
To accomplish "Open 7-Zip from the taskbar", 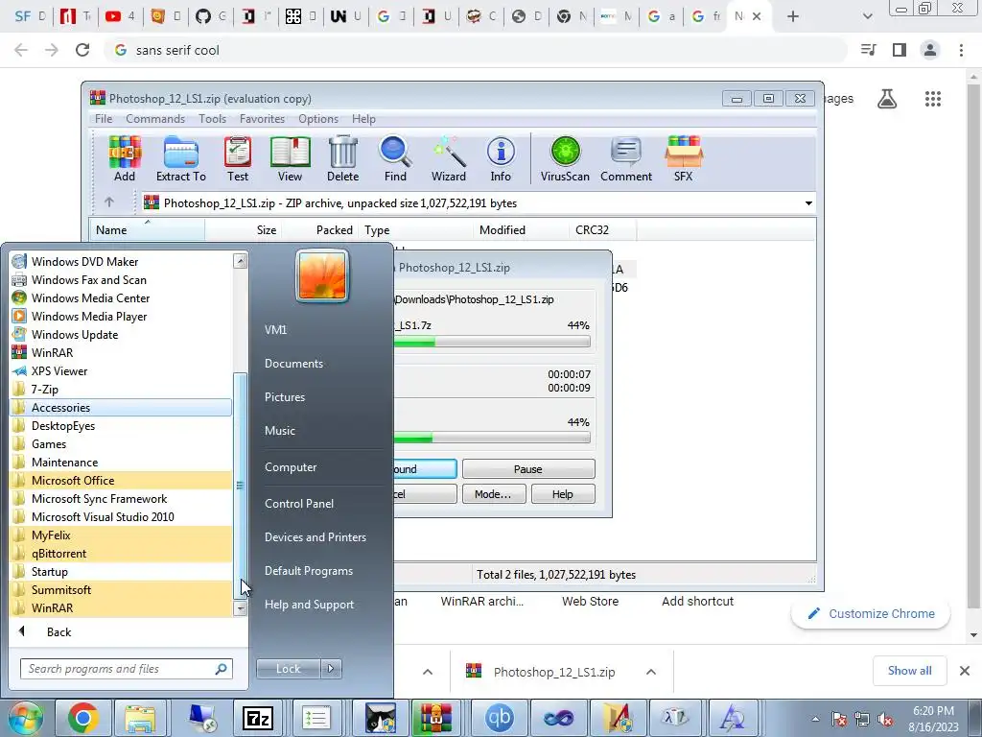I will click(257, 718).
